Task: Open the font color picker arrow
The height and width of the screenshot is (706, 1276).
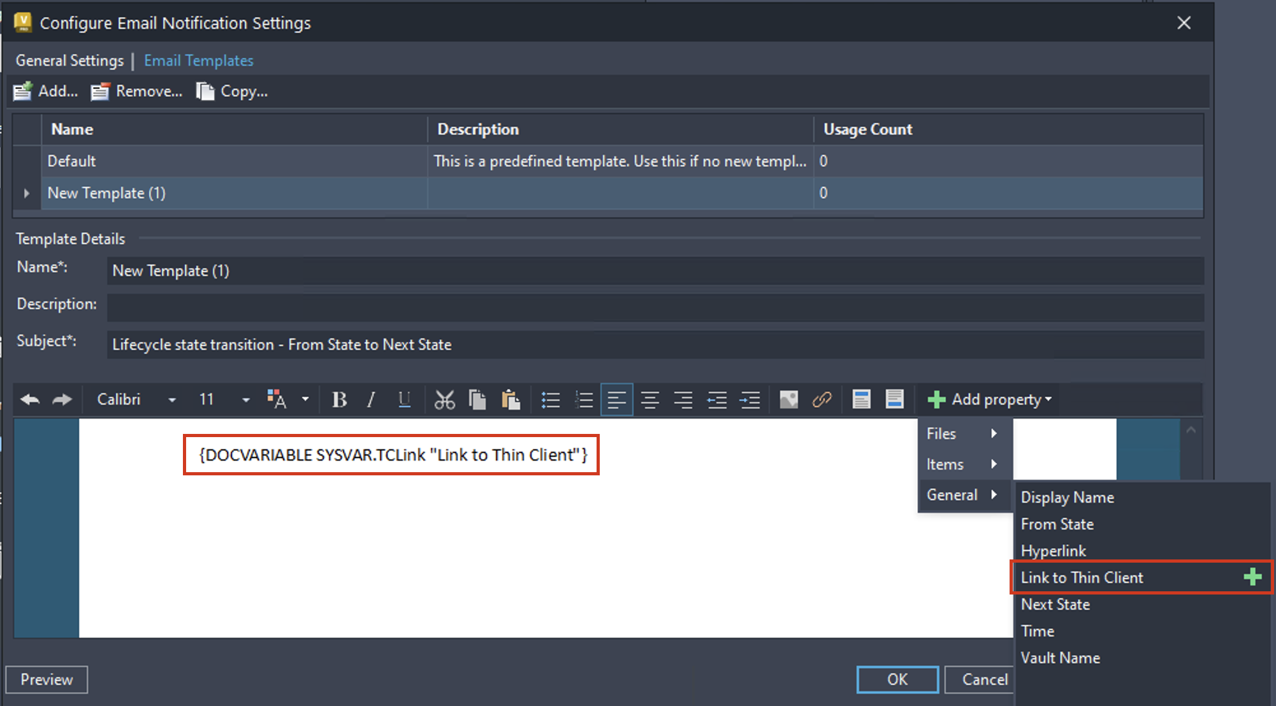Action: [x=305, y=400]
